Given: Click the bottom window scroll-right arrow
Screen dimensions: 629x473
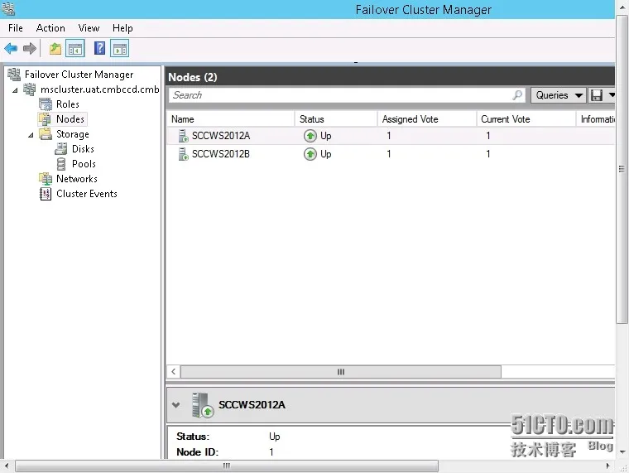Looking at the screenshot, I should click(x=608, y=466).
